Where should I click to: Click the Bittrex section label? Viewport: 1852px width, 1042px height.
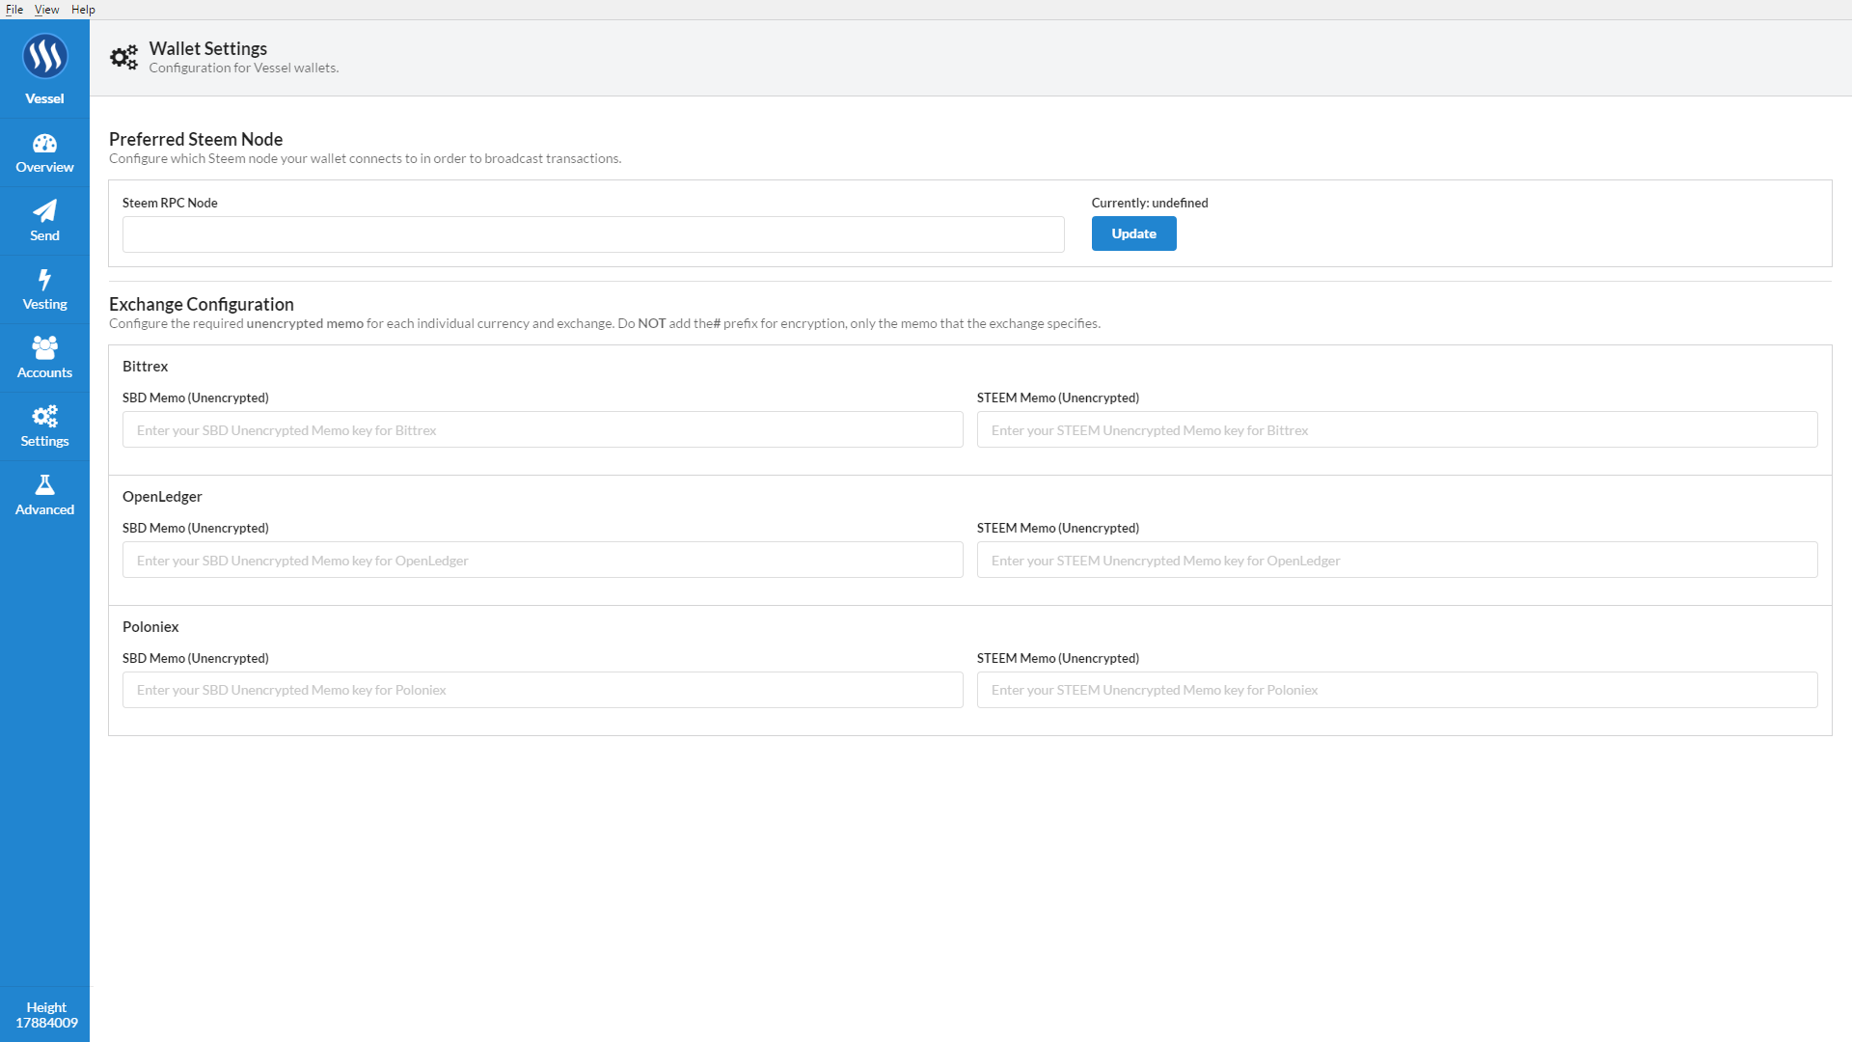tap(146, 367)
